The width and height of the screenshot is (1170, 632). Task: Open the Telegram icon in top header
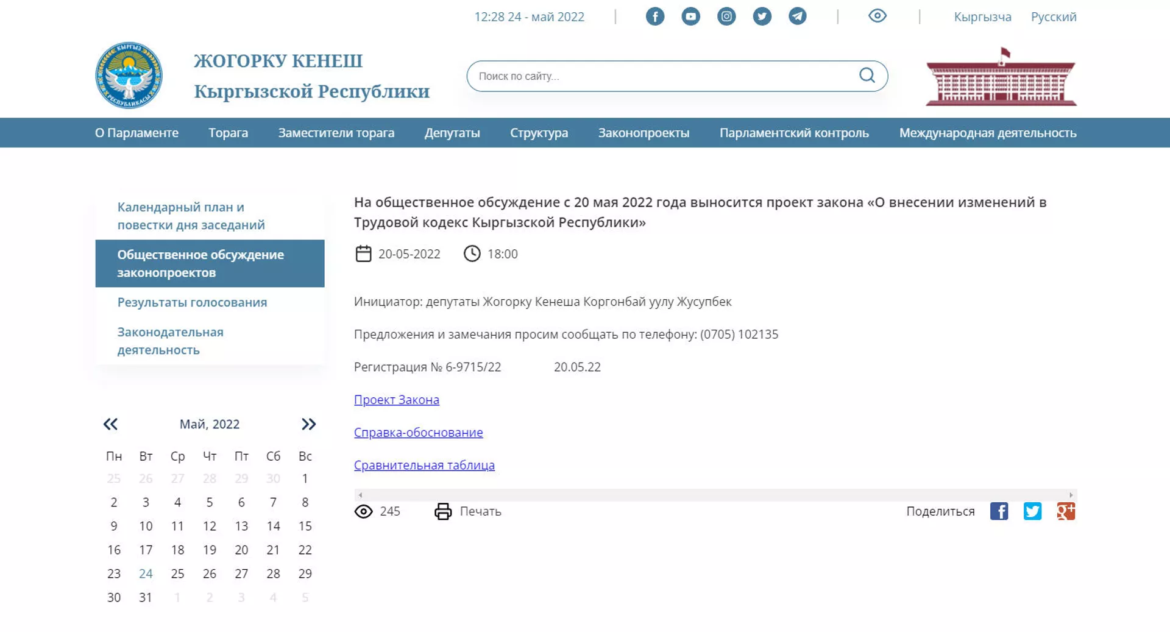797,16
